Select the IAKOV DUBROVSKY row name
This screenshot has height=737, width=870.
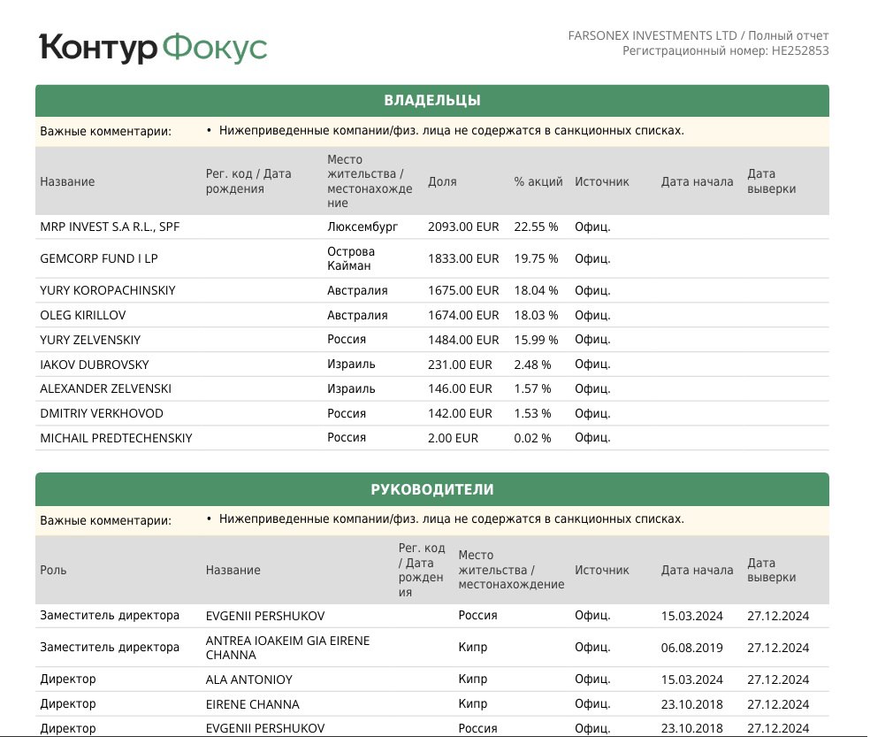tap(95, 365)
